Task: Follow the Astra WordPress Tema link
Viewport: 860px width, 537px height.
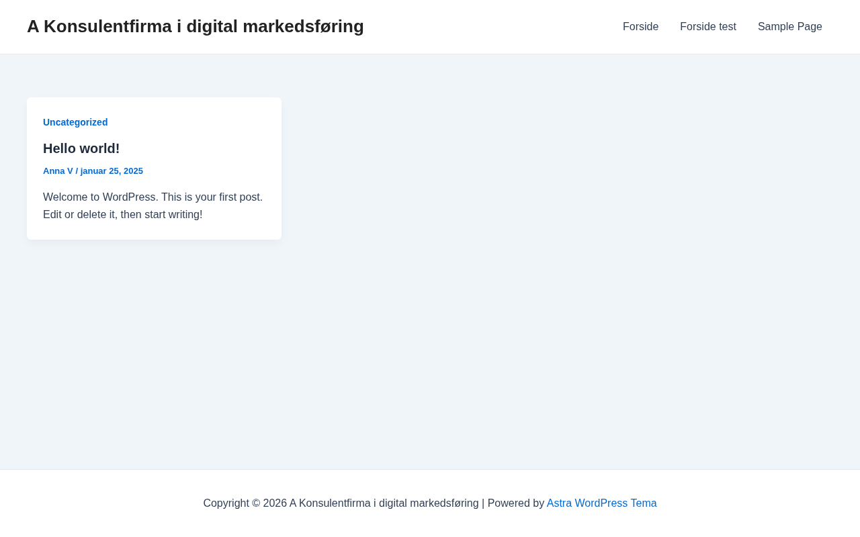Action: pyautogui.click(x=601, y=503)
